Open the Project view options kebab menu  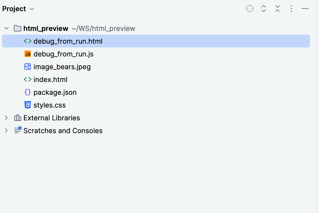[291, 9]
